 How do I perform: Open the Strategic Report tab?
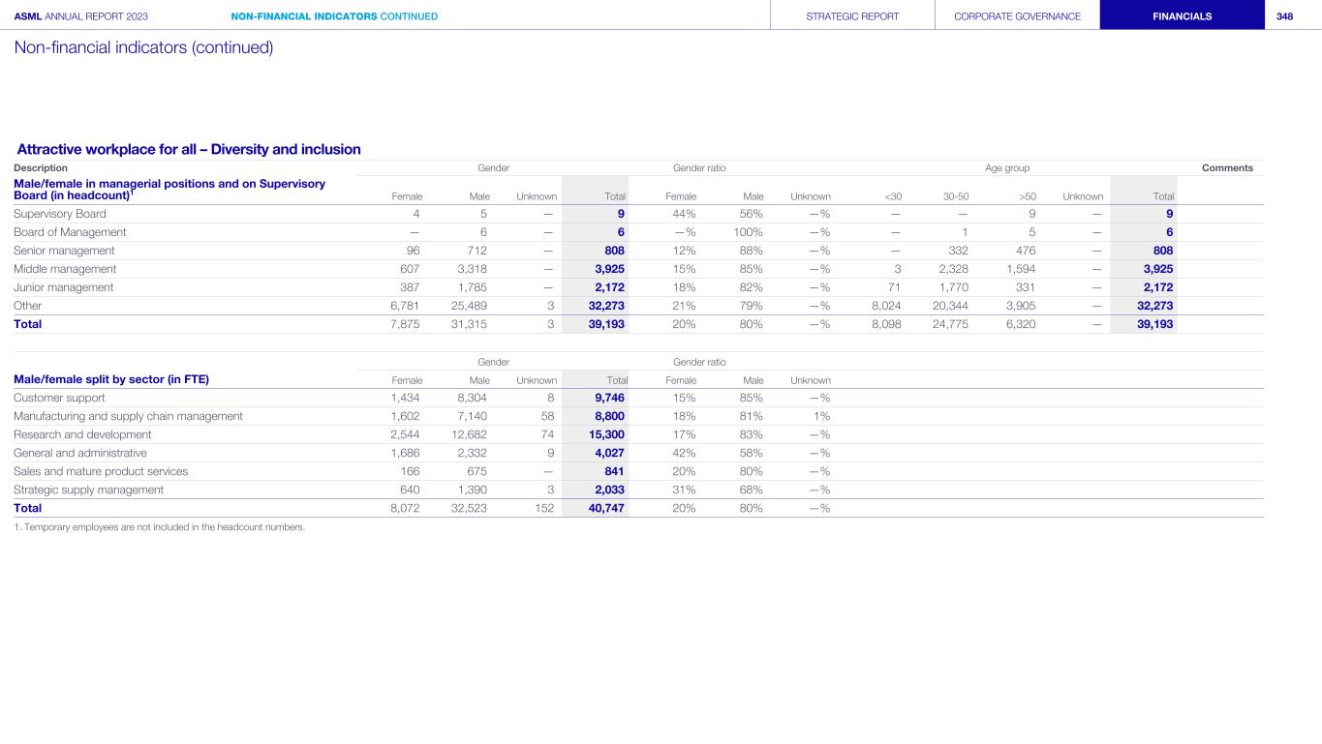coord(852,16)
